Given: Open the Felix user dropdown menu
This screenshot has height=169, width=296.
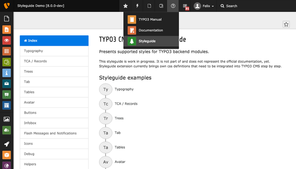Looking at the screenshot, I should coord(203,6).
